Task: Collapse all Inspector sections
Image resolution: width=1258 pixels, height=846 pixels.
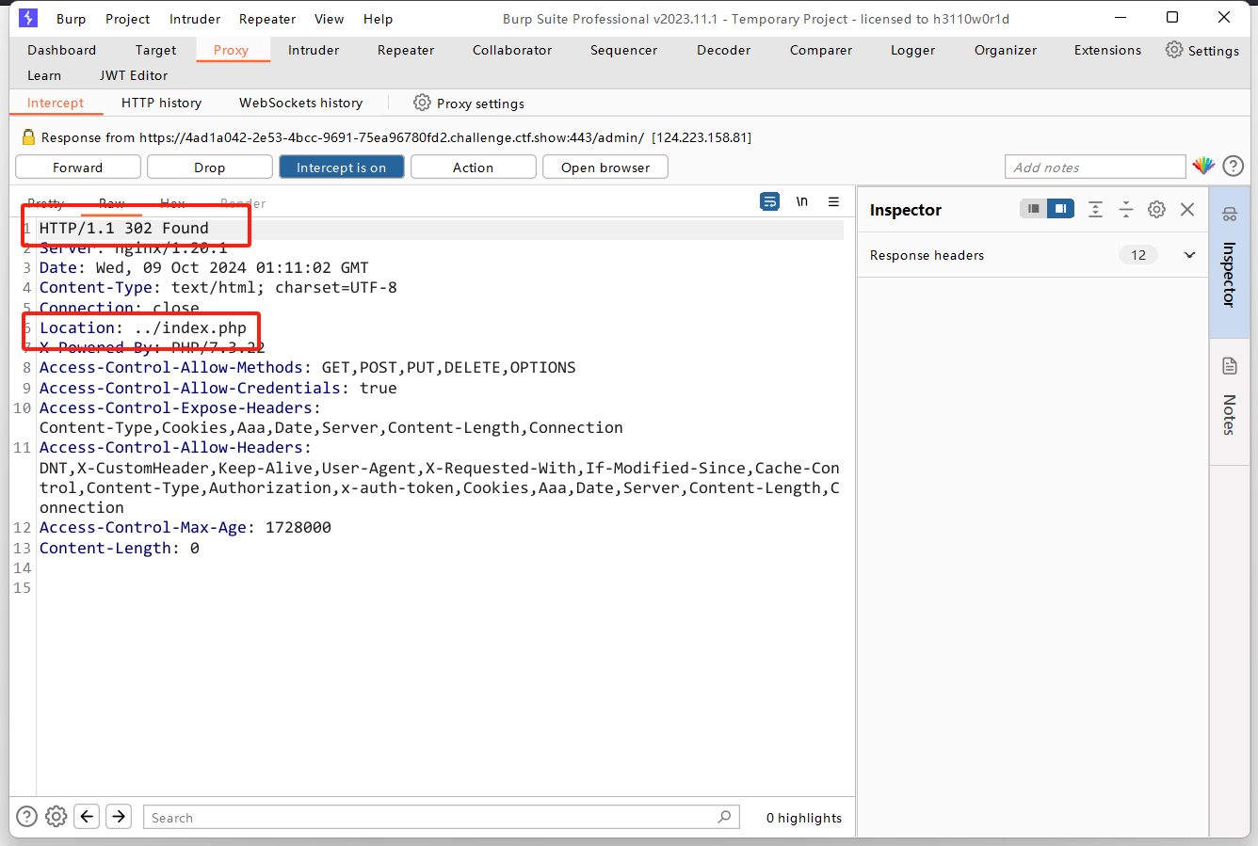Action: point(1126,209)
